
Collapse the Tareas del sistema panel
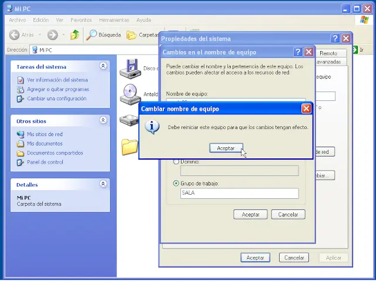pyautogui.click(x=103, y=66)
